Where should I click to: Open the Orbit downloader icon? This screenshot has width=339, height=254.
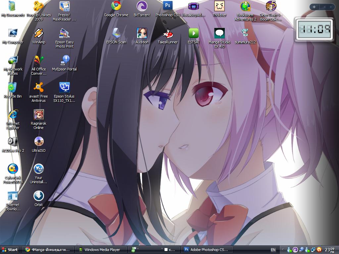click(x=39, y=199)
